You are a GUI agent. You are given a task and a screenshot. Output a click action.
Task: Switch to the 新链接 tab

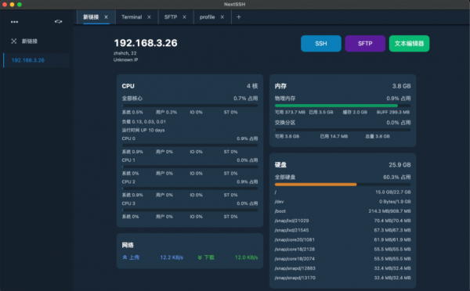91,17
